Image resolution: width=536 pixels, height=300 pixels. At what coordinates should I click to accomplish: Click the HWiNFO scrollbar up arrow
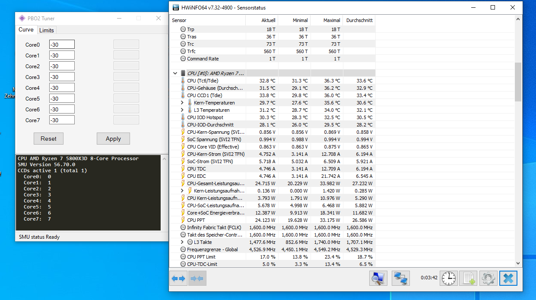pos(518,19)
